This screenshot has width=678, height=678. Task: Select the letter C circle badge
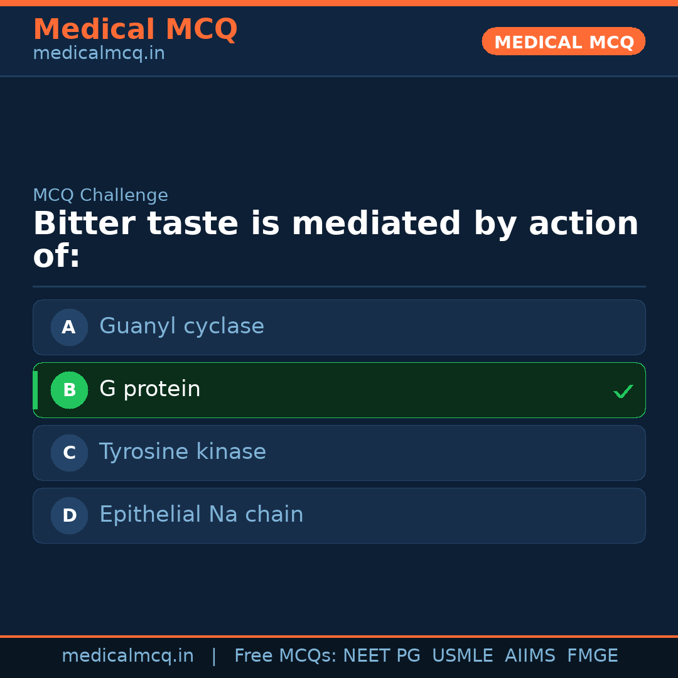click(69, 453)
